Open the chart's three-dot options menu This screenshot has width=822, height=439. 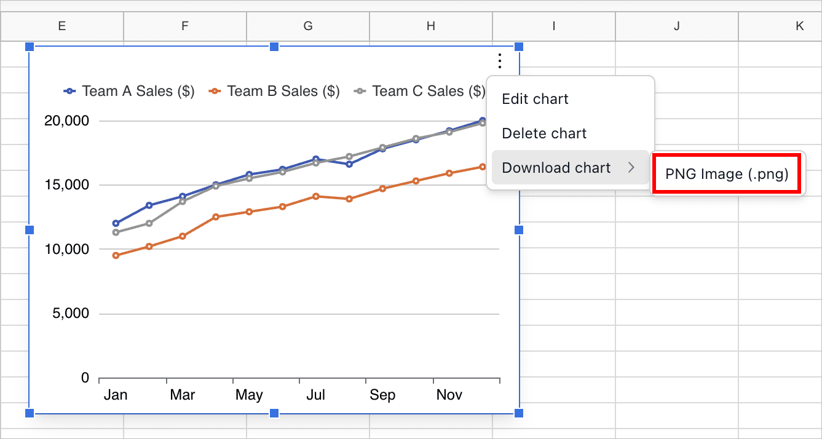[x=499, y=61]
